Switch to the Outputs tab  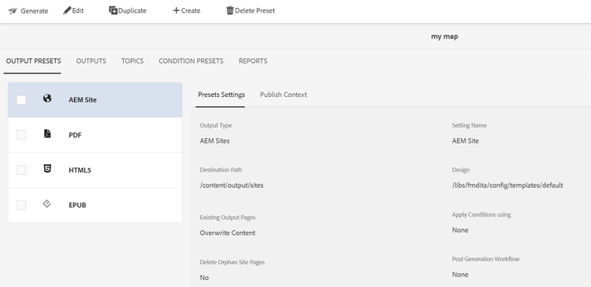pos(91,61)
